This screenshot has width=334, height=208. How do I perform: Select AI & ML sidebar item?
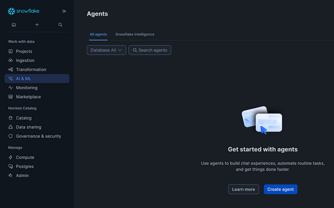coord(23,79)
